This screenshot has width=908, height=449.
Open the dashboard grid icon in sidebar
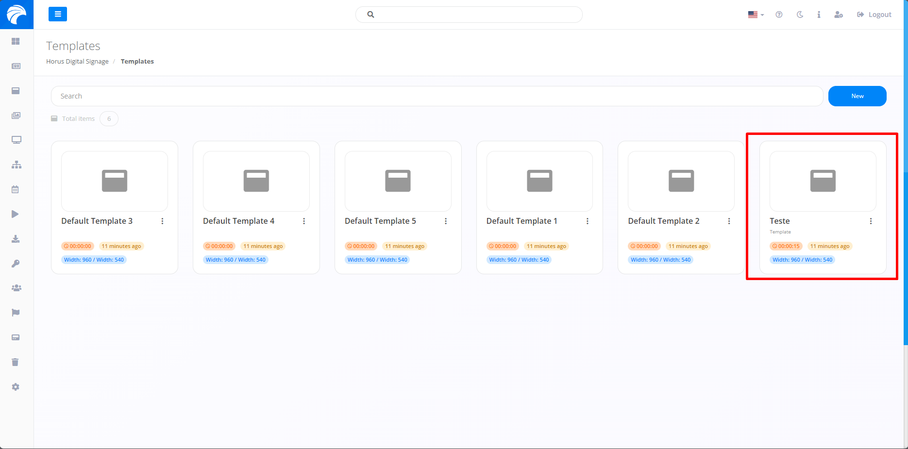pyautogui.click(x=16, y=41)
